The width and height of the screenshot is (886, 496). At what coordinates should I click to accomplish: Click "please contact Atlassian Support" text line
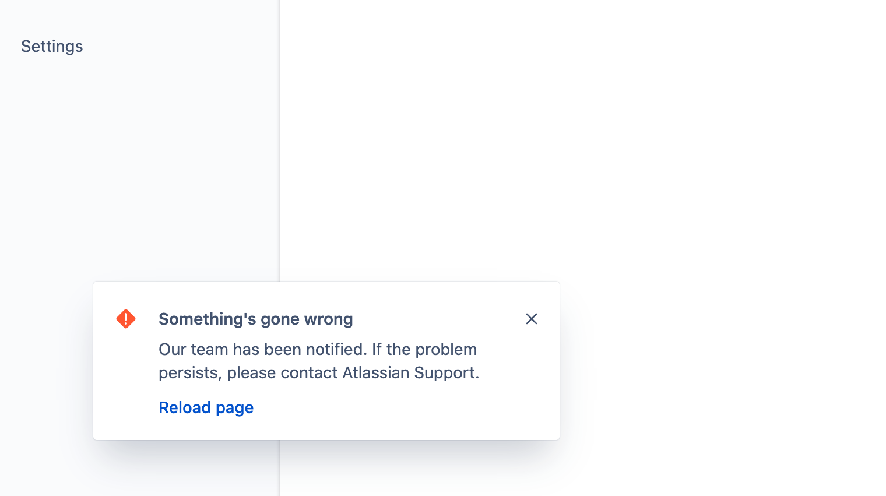coord(319,372)
